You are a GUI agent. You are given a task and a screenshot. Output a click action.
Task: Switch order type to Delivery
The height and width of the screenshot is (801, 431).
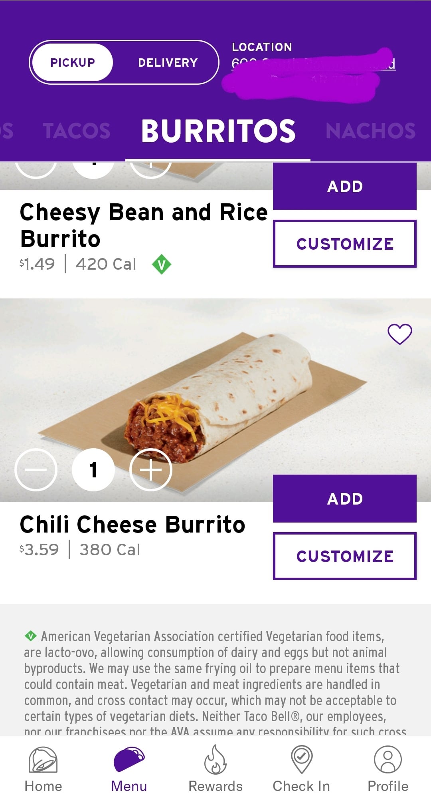[x=168, y=63]
